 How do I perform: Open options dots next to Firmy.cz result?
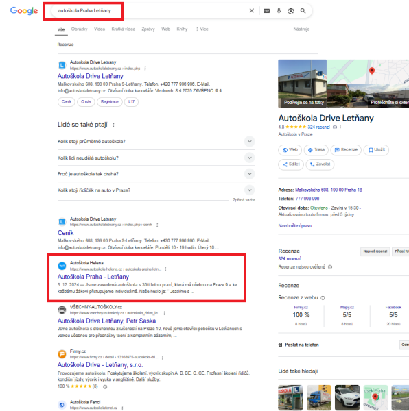coord(163,358)
